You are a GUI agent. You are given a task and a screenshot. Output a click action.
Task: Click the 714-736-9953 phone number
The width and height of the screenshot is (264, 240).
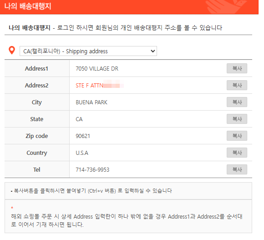pos(92,170)
